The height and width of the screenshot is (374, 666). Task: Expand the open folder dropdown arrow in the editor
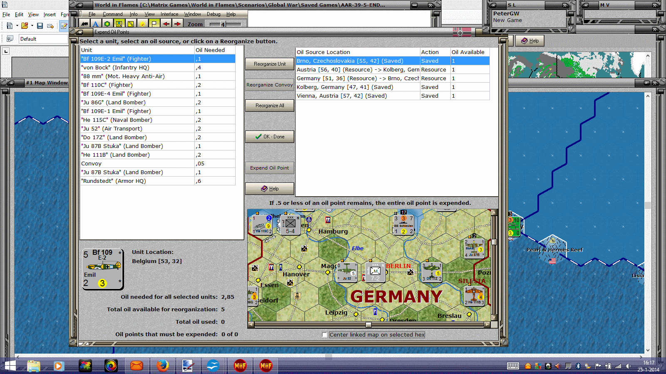pyautogui.click(x=32, y=26)
